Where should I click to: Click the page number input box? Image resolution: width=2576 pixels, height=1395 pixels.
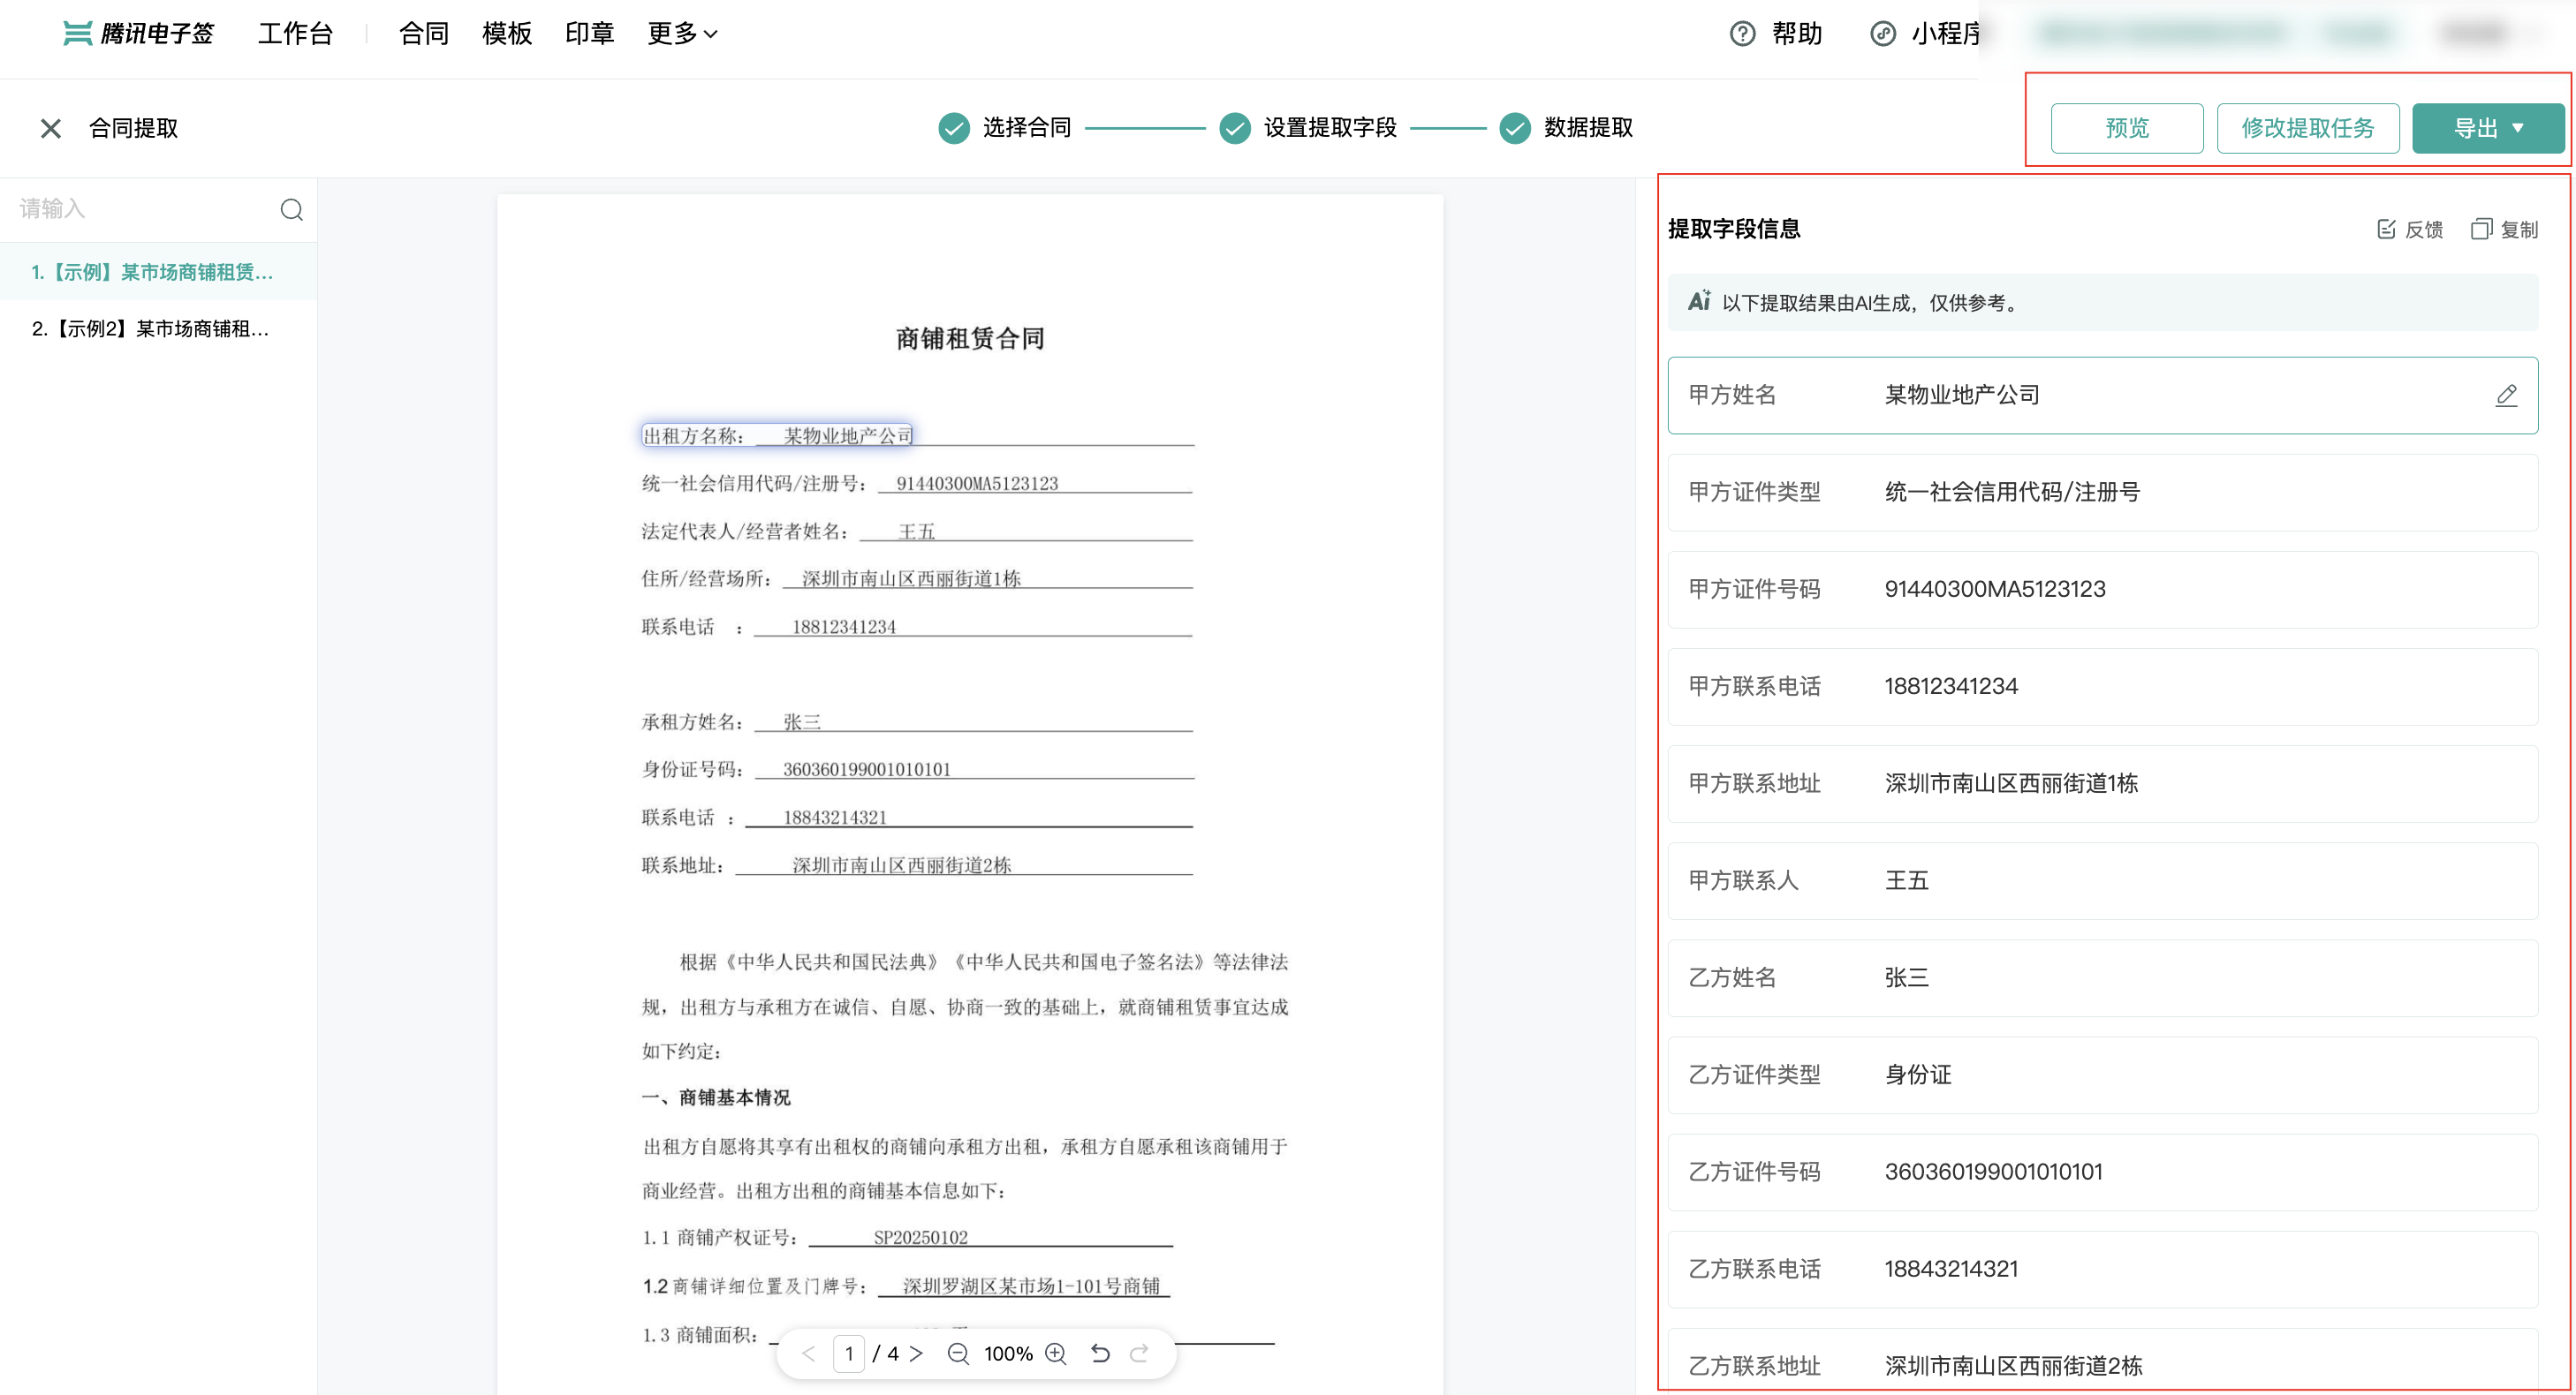coord(849,1353)
